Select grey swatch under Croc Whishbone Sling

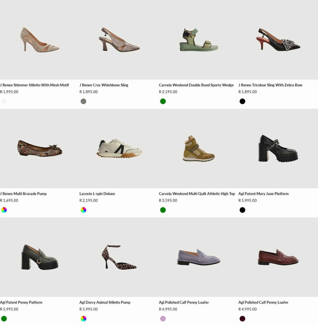[83, 101]
